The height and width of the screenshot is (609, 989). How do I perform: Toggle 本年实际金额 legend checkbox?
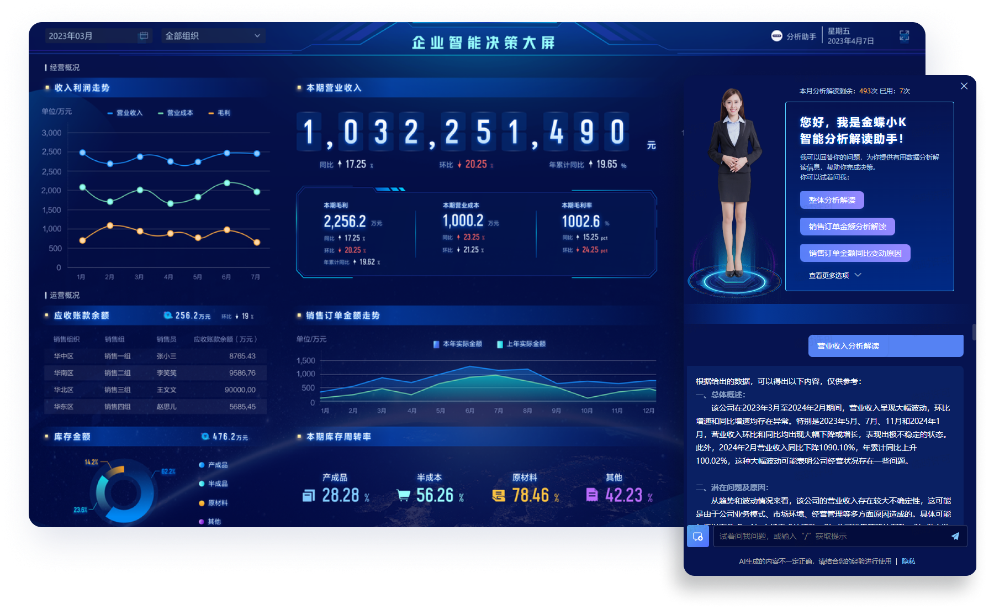[x=436, y=344]
